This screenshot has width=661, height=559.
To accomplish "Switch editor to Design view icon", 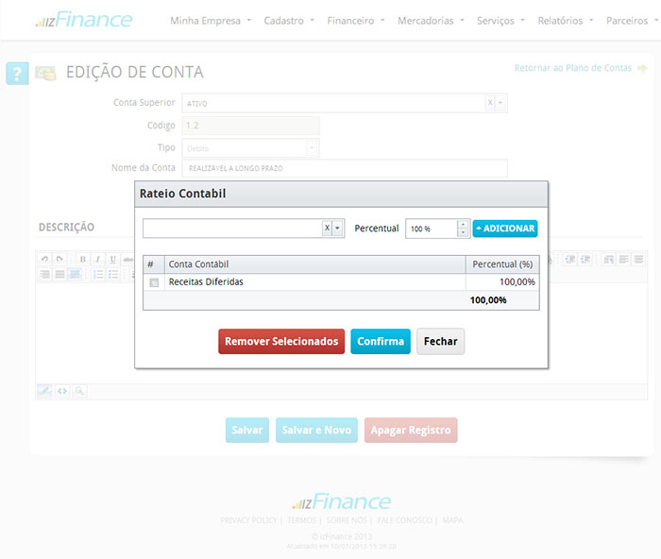I will coord(44,391).
